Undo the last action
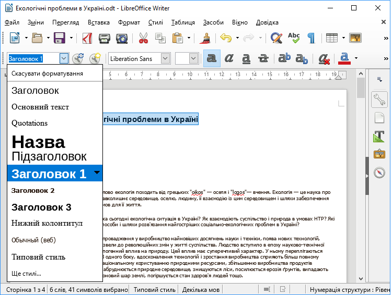This screenshot has width=392, height=295. click(x=226, y=38)
